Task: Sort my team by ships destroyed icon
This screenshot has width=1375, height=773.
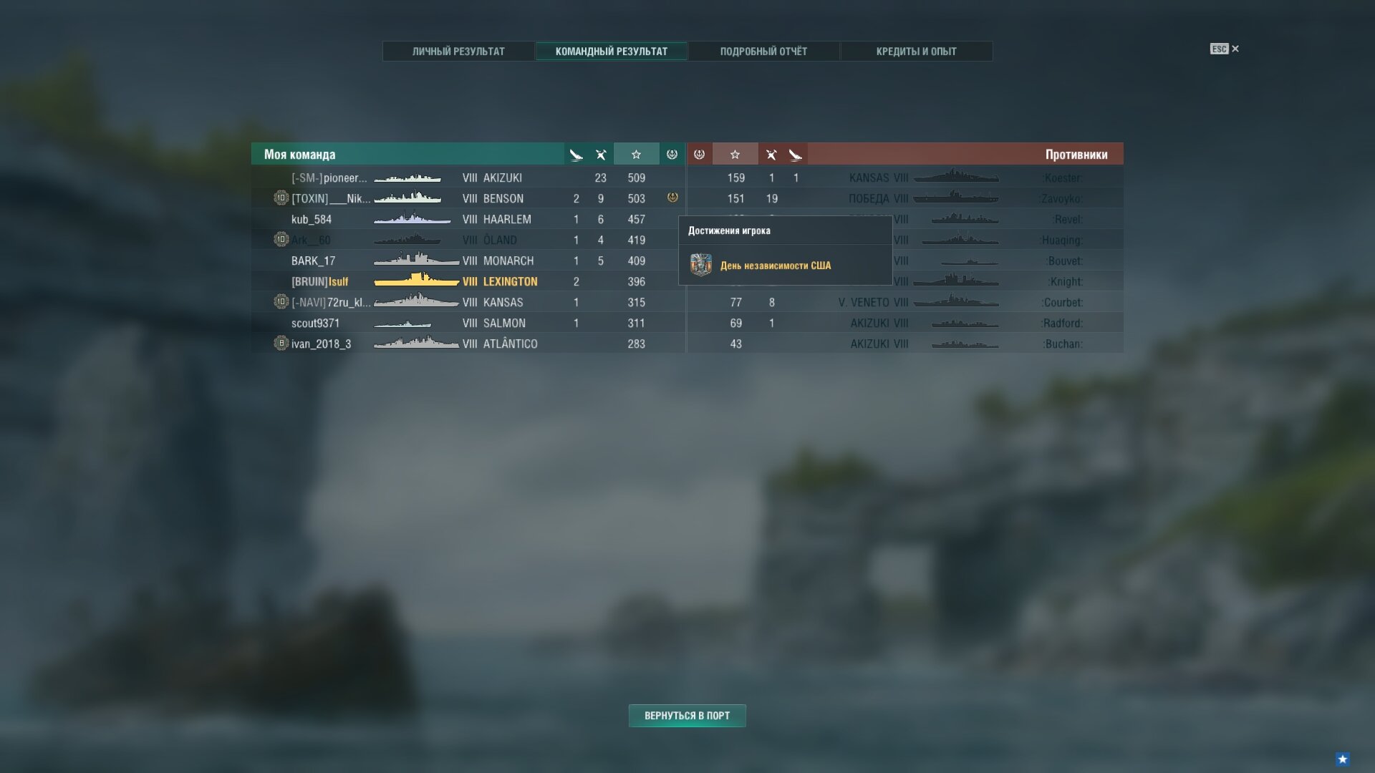Action: pyautogui.click(x=601, y=155)
